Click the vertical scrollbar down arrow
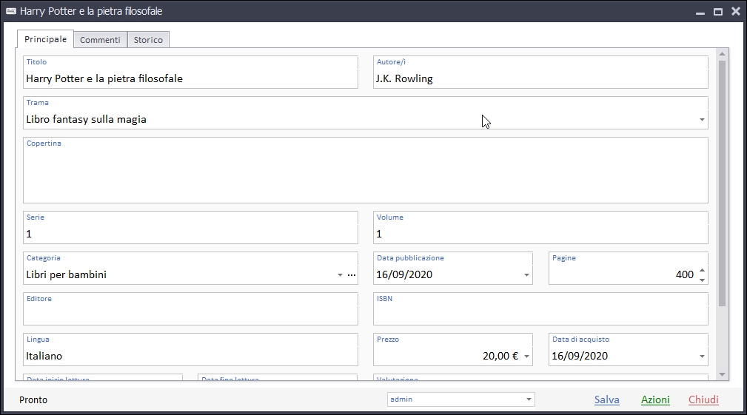This screenshot has width=747, height=415. point(722,375)
